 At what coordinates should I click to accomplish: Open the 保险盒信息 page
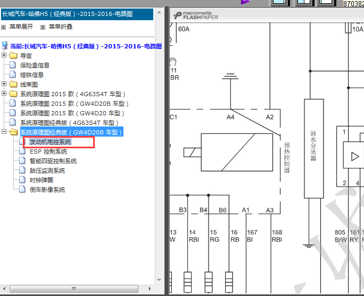35,65
